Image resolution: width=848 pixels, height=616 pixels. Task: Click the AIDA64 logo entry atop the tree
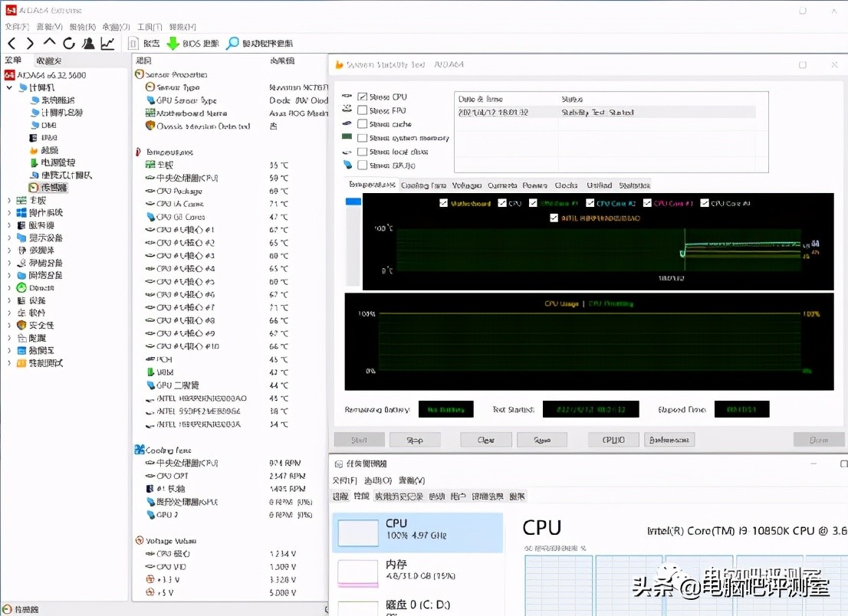[46, 74]
